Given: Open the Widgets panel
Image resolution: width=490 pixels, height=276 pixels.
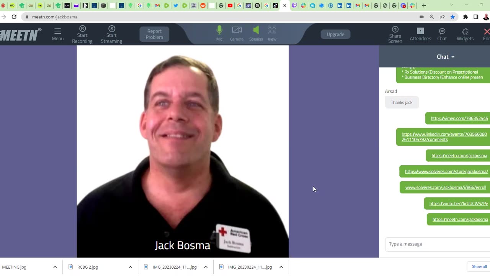Looking at the screenshot, I should click(465, 34).
